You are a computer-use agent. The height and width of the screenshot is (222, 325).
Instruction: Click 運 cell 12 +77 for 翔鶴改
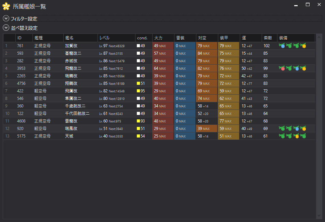247,83
